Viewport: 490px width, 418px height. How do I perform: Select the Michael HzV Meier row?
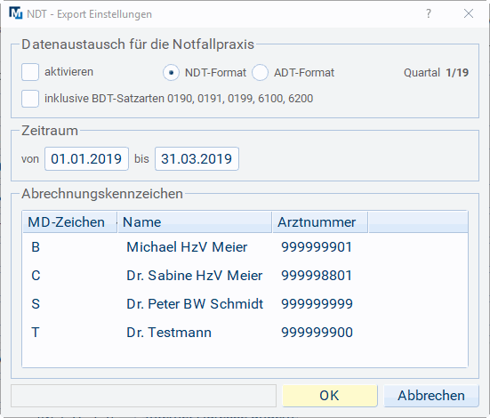point(245,247)
